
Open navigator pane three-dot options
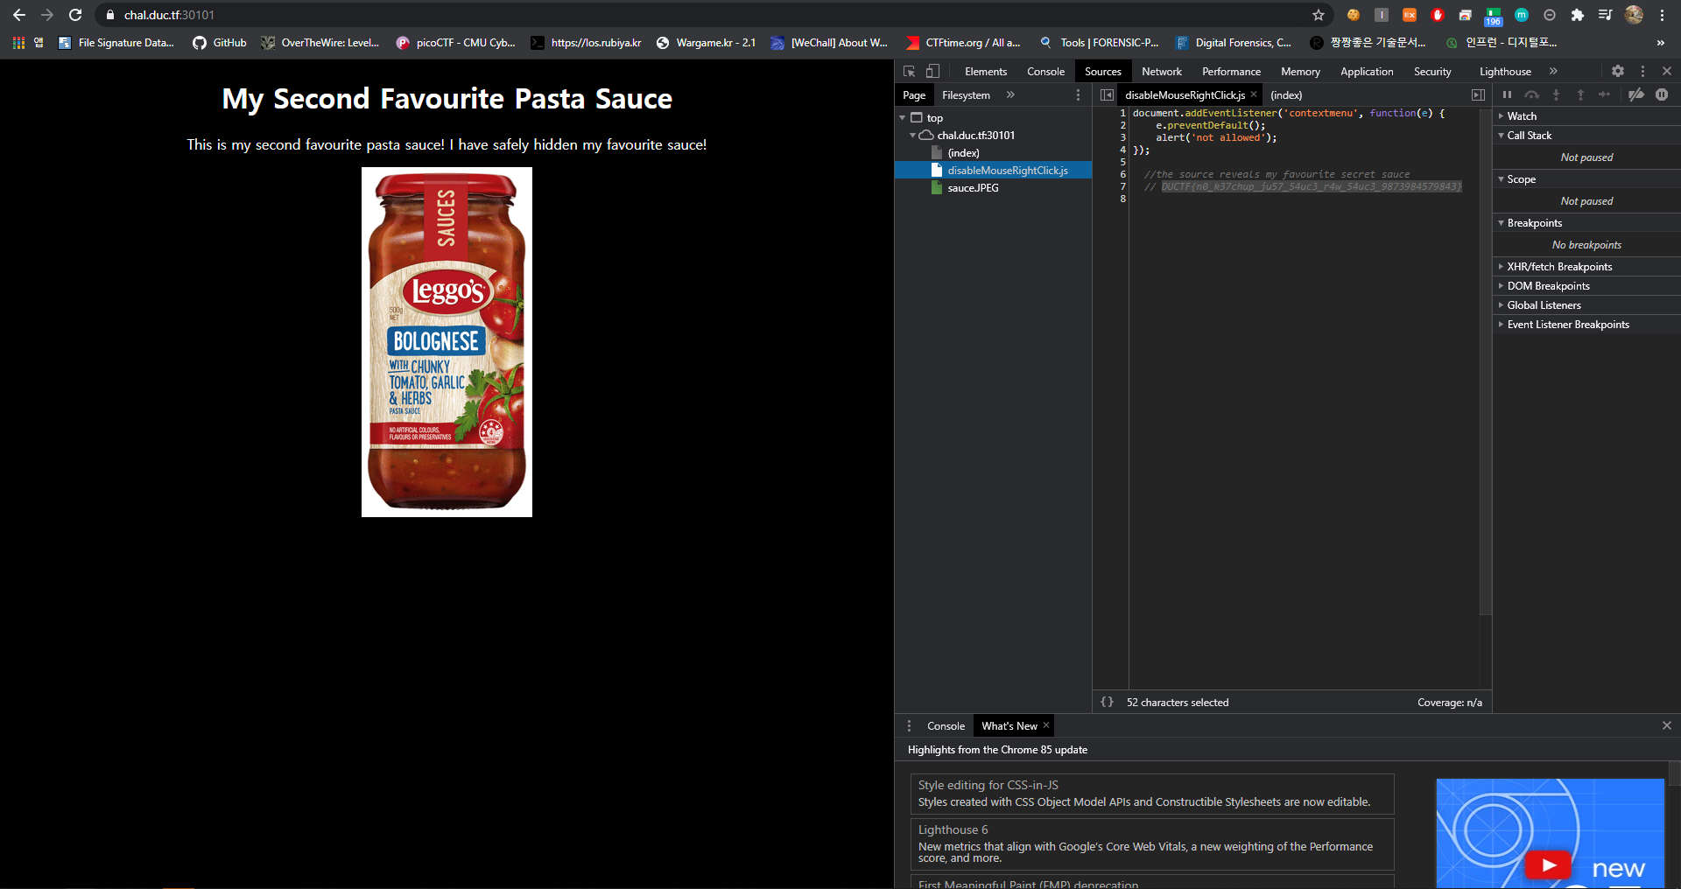click(x=1078, y=95)
